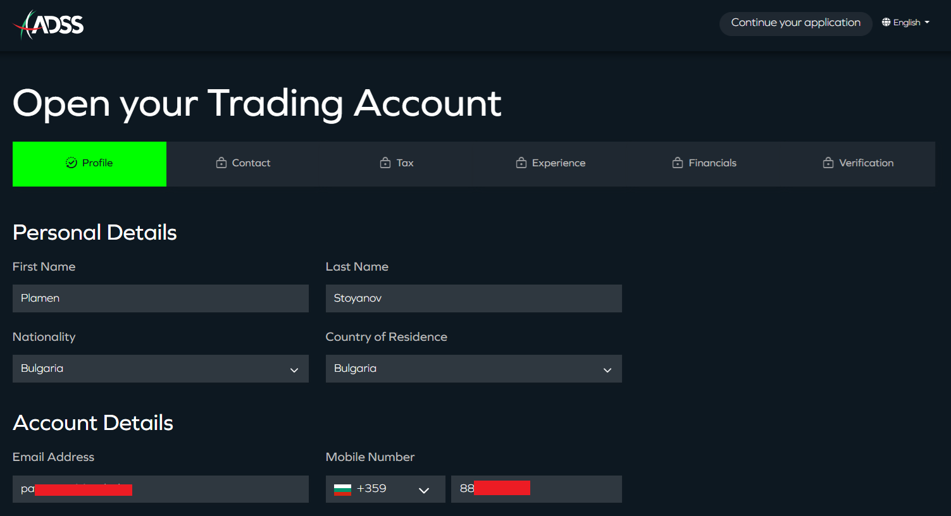
Task: Click the lock icon beside Tax
Action: point(385,163)
